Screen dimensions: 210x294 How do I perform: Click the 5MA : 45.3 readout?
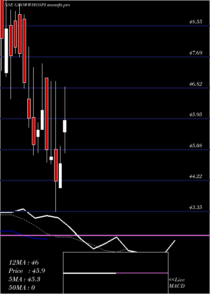click(24, 279)
